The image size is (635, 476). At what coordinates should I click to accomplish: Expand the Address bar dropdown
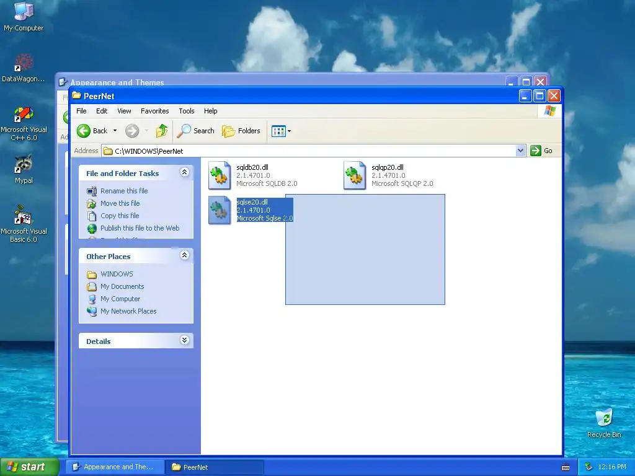(521, 151)
